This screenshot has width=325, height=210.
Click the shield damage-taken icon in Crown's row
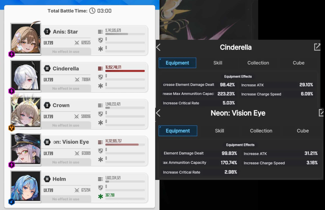click(101, 114)
